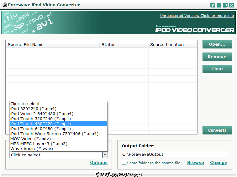Pick iPod Touch Wide Screen 720*406
The height and width of the screenshot is (177, 237).
[59, 134]
